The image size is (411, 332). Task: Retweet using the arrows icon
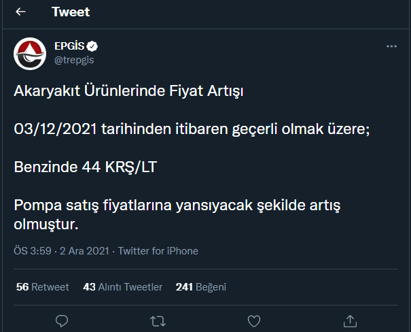pyautogui.click(x=157, y=320)
